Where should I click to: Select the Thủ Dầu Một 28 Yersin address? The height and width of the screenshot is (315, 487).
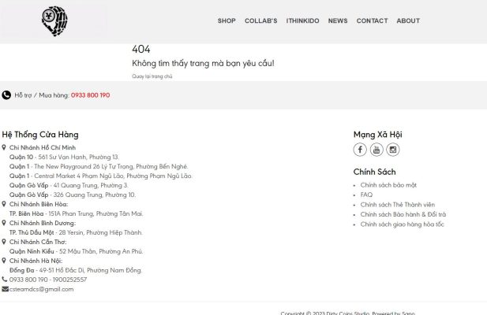[76, 232]
